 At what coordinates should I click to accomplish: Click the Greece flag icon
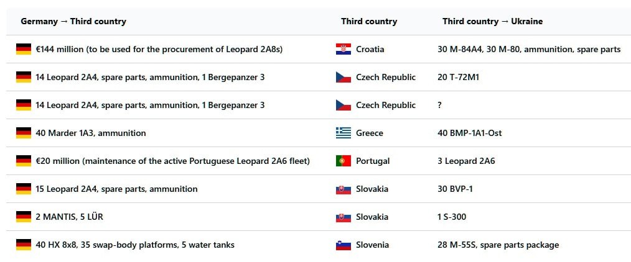[343, 133]
